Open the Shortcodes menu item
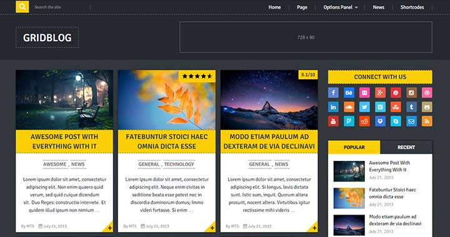This screenshot has height=237, width=450. click(x=412, y=7)
